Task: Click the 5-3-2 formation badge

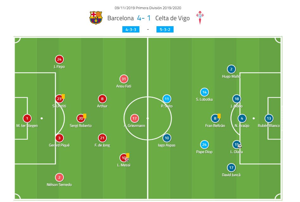Action: click(x=165, y=30)
